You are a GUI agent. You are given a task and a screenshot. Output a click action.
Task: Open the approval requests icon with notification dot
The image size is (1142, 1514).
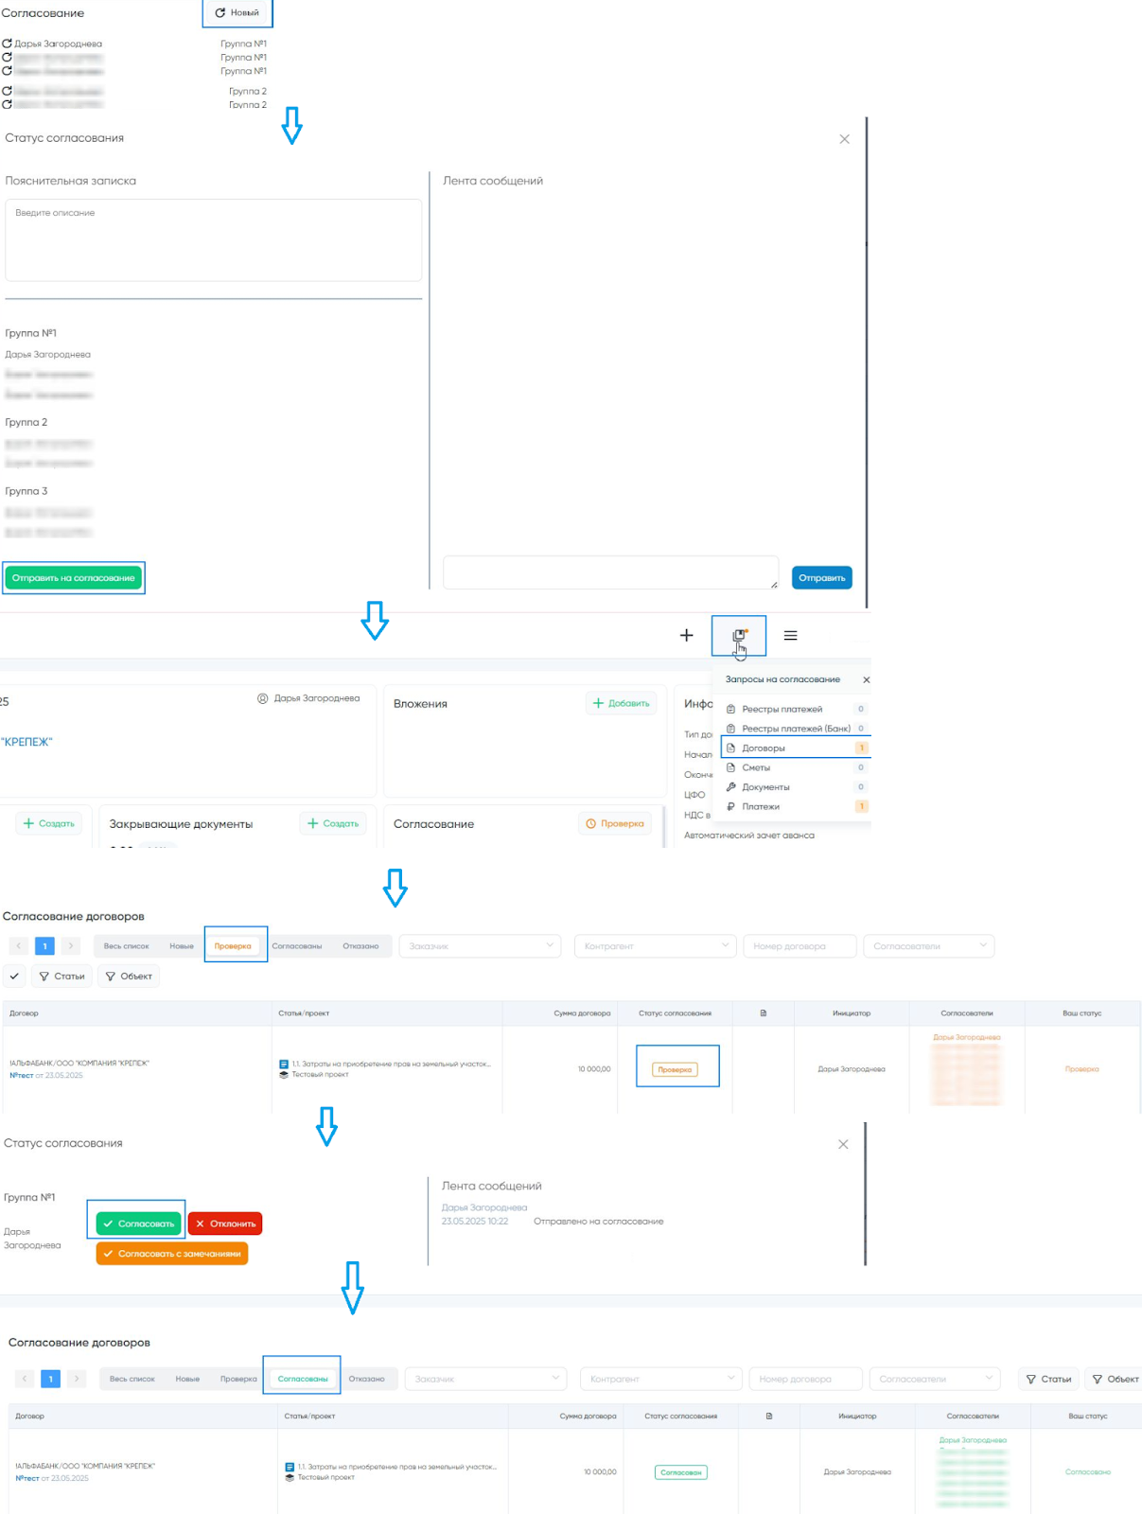tap(739, 636)
